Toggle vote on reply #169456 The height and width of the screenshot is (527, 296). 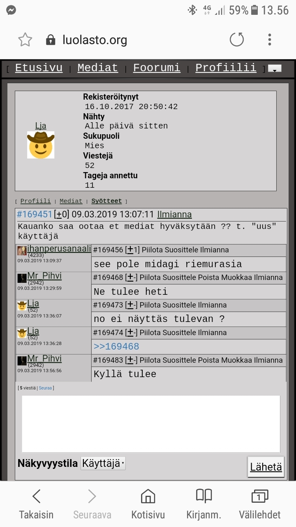[130, 250]
